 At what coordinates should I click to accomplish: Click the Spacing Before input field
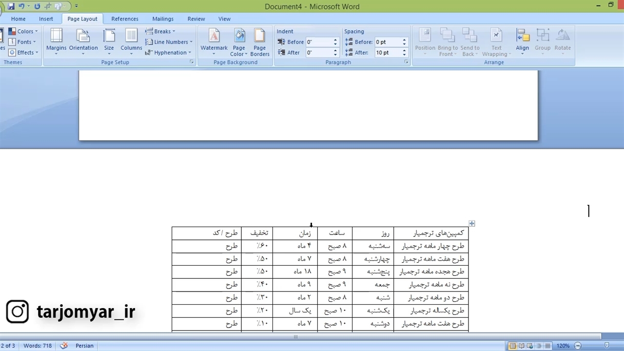388,42
